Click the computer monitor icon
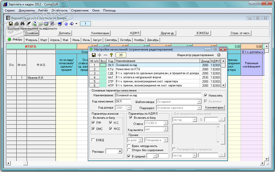Viewport: 275px width, 172px height. coord(60,24)
